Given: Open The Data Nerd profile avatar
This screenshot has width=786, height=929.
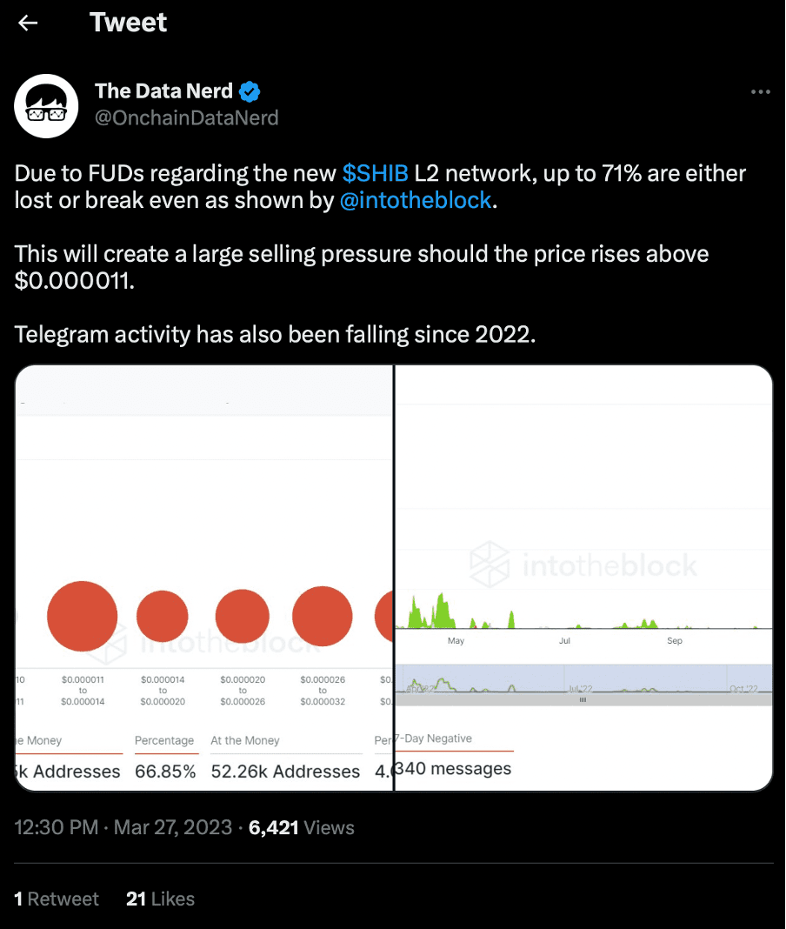Looking at the screenshot, I should (x=48, y=104).
